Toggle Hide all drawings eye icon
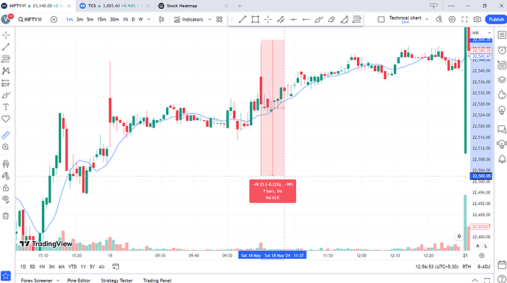Screen dimensions: 507x283 pyautogui.click(x=6, y=199)
